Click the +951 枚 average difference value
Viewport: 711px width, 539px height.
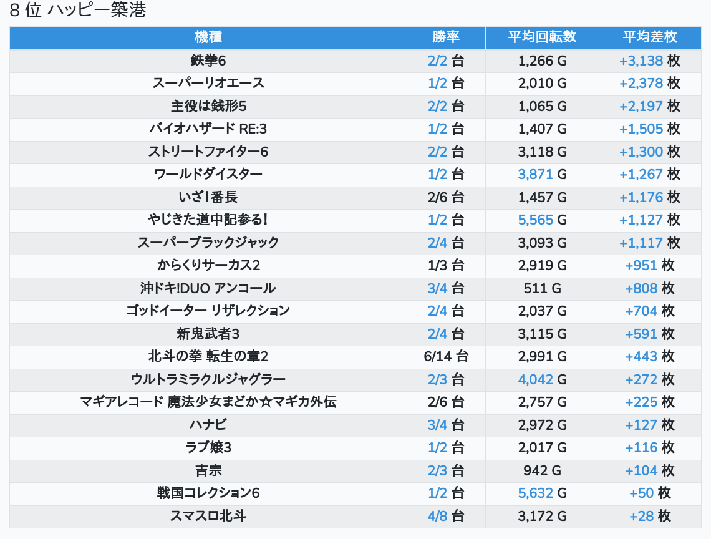click(650, 265)
